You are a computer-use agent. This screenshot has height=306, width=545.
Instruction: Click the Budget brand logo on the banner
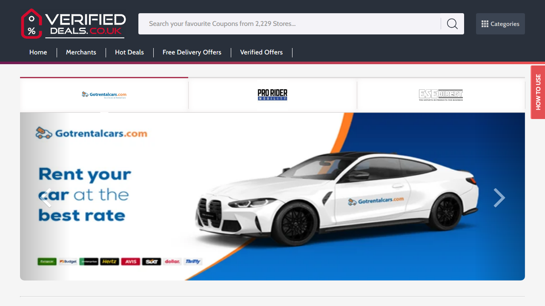coord(68,261)
